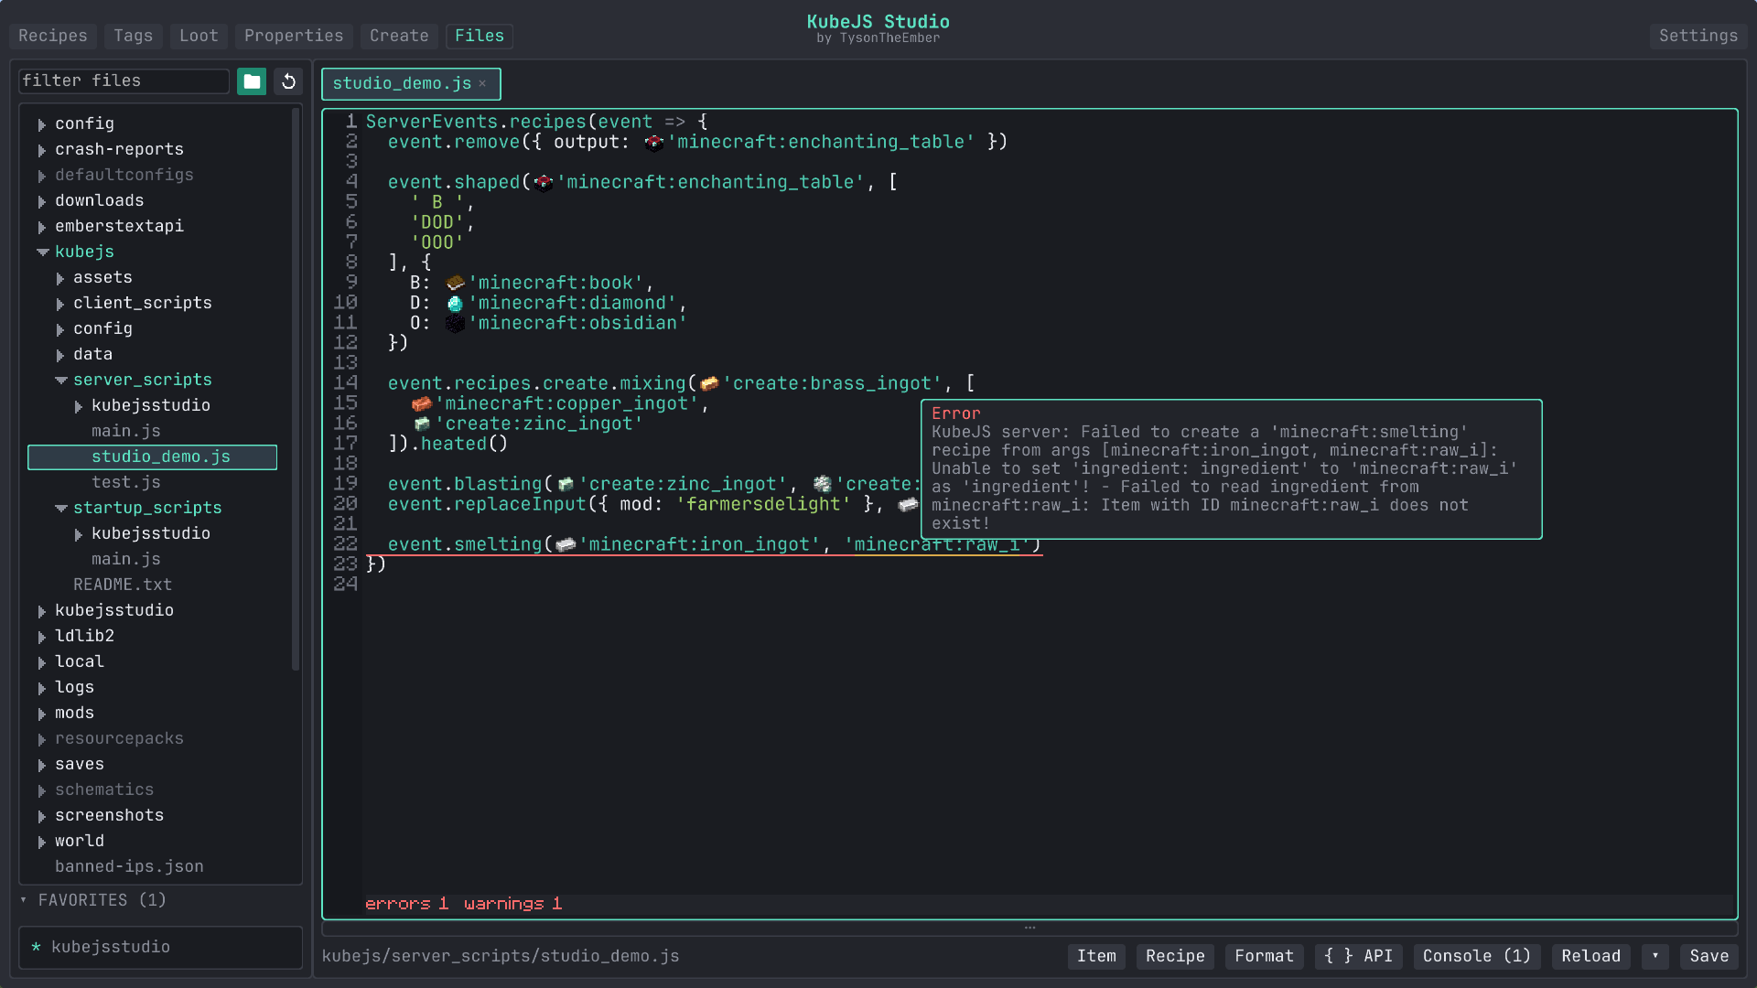Click zinc ingot icon on blasting line 19

coord(566,484)
